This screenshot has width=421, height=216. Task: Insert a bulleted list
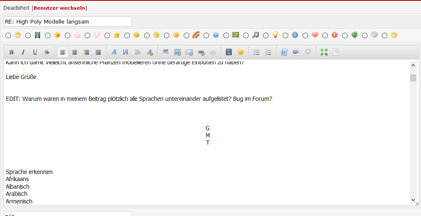256,53
